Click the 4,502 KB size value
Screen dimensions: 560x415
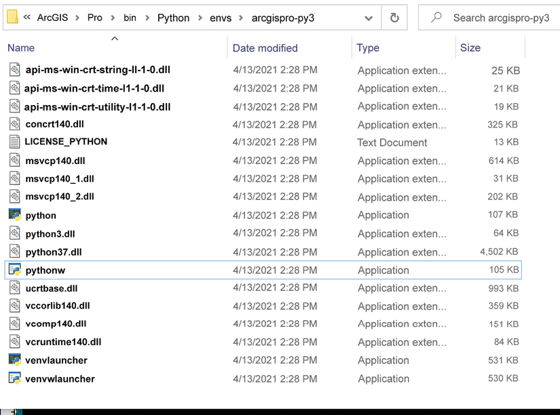pos(499,252)
